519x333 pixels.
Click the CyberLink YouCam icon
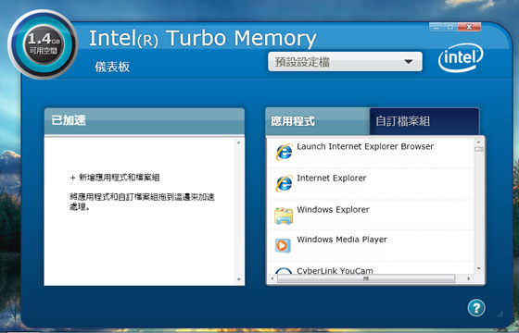point(284,271)
